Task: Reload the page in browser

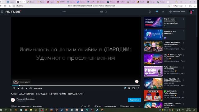Action: click(x=10, y=6)
